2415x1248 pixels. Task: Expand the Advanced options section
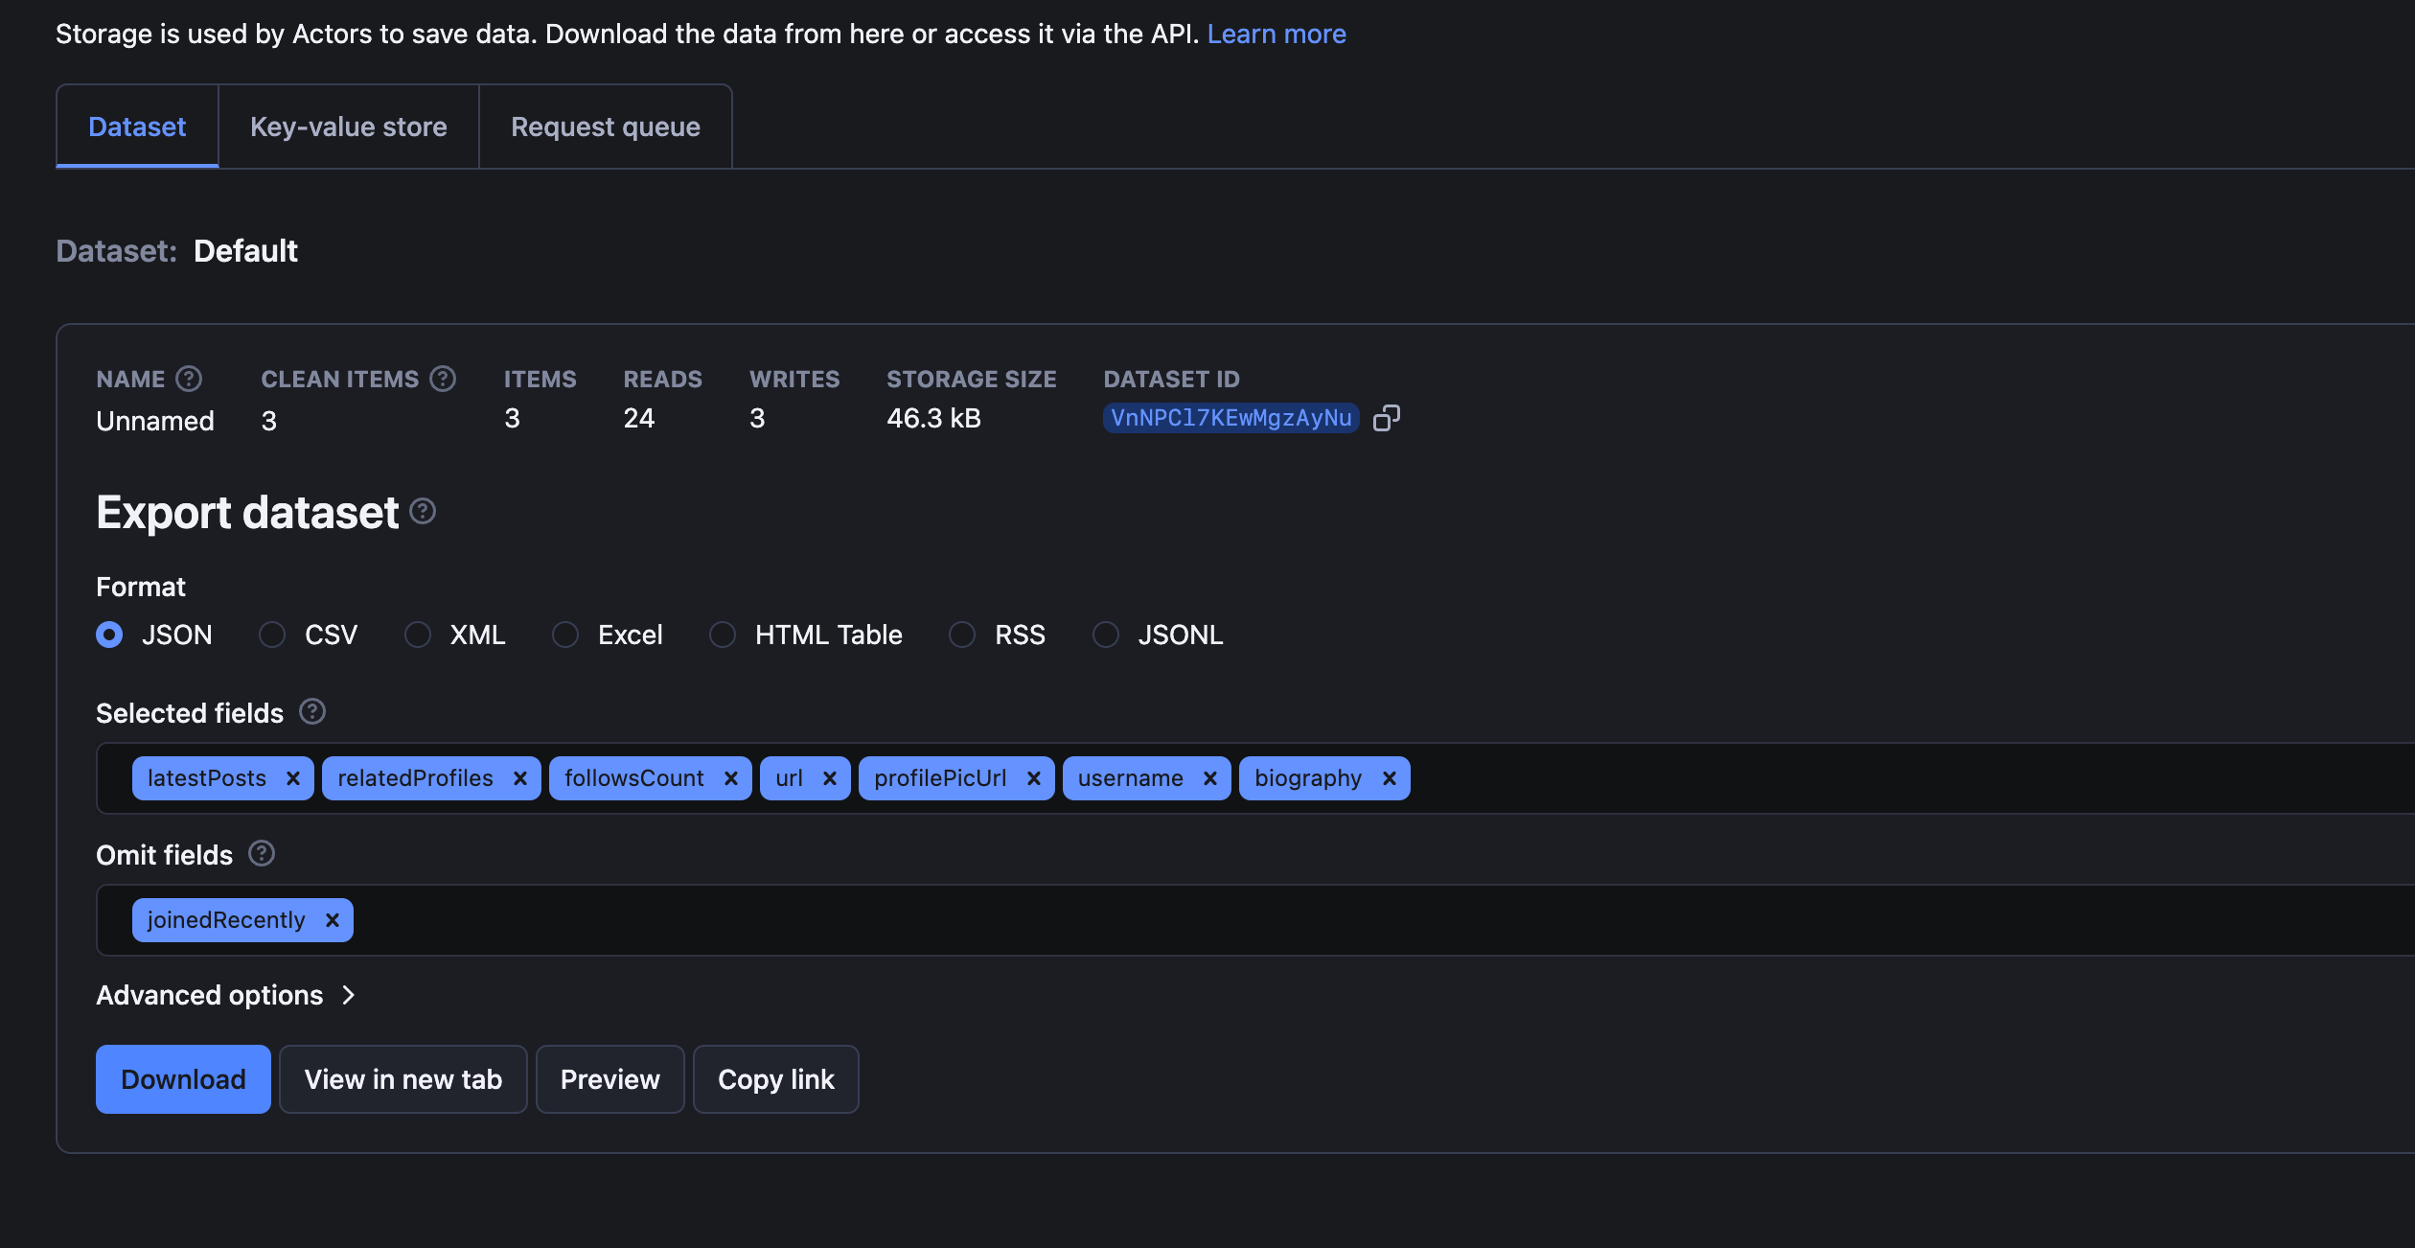tap(225, 994)
